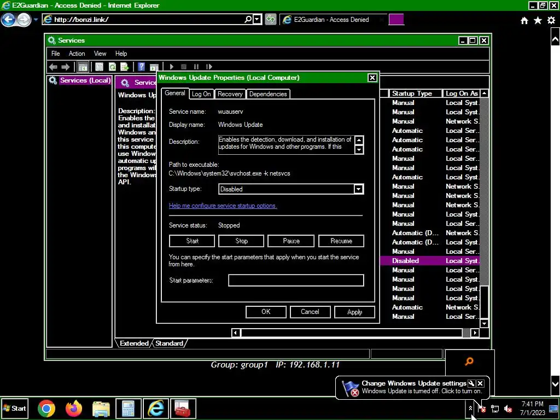Click the Description box up-arrow
The image size is (560, 420).
pos(359,141)
